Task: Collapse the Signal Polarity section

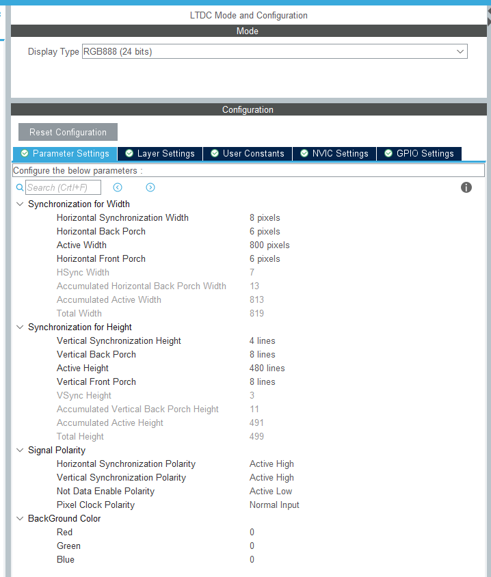Action: tap(21, 450)
